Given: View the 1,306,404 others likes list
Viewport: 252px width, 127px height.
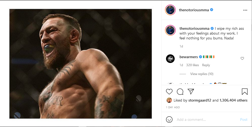Looking at the screenshot, I should tap(233, 100).
